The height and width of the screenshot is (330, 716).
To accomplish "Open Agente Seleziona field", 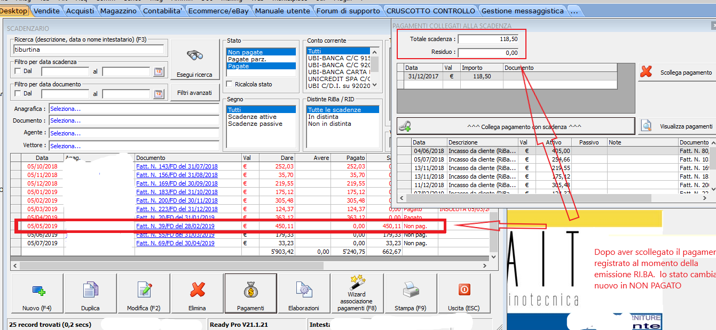I will coord(134,133).
